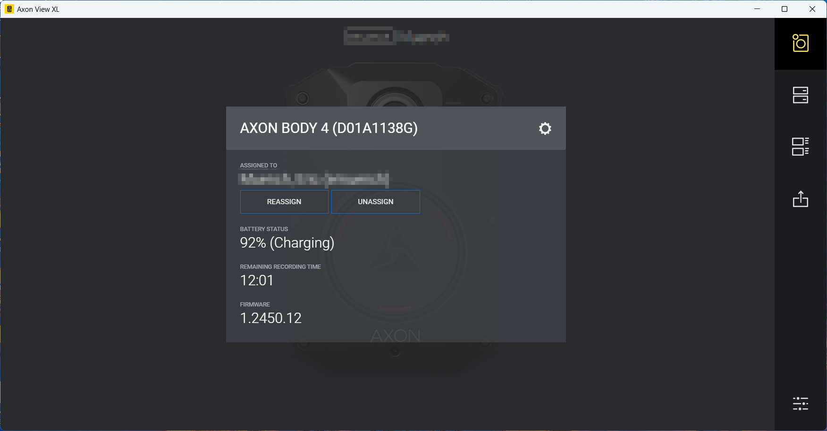Click the blurred header text at top
Image resolution: width=827 pixels, height=431 pixels.
[x=396, y=36]
